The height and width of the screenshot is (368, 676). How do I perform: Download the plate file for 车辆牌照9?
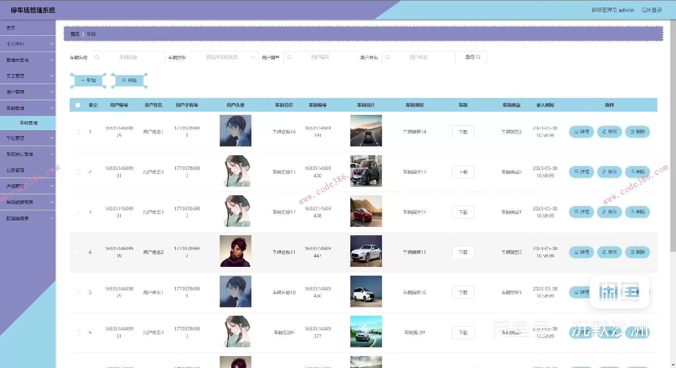click(463, 333)
